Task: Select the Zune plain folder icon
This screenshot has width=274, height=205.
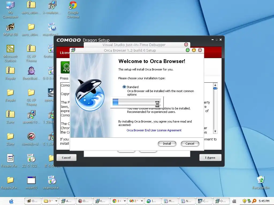Action: [10, 139]
